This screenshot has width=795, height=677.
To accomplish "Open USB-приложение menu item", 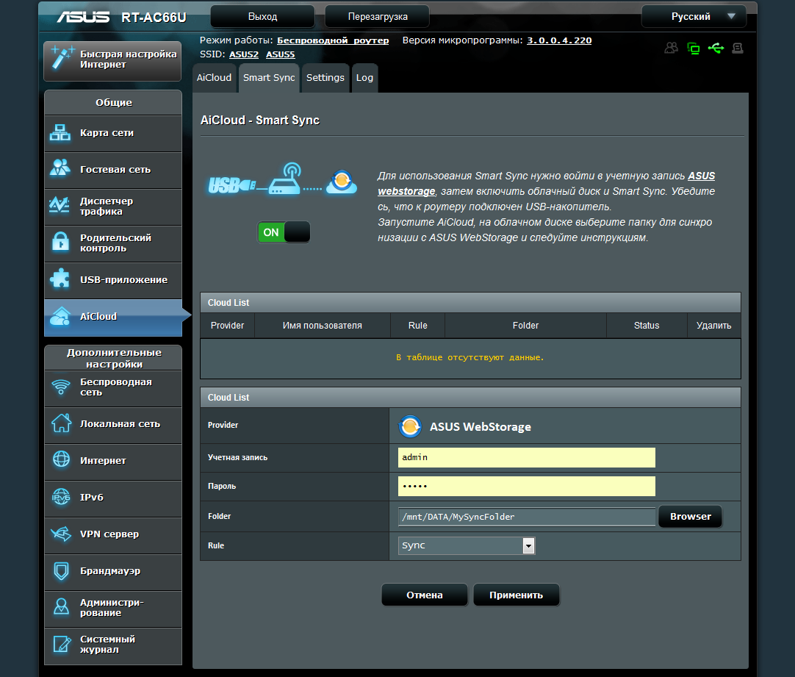I will 113,280.
